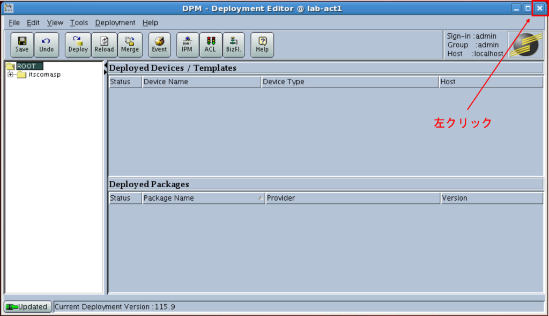Open the ACL traffic-light tool
Image resolution: width=549 pixels, height=316 pixels.
[x=210, y=45]
